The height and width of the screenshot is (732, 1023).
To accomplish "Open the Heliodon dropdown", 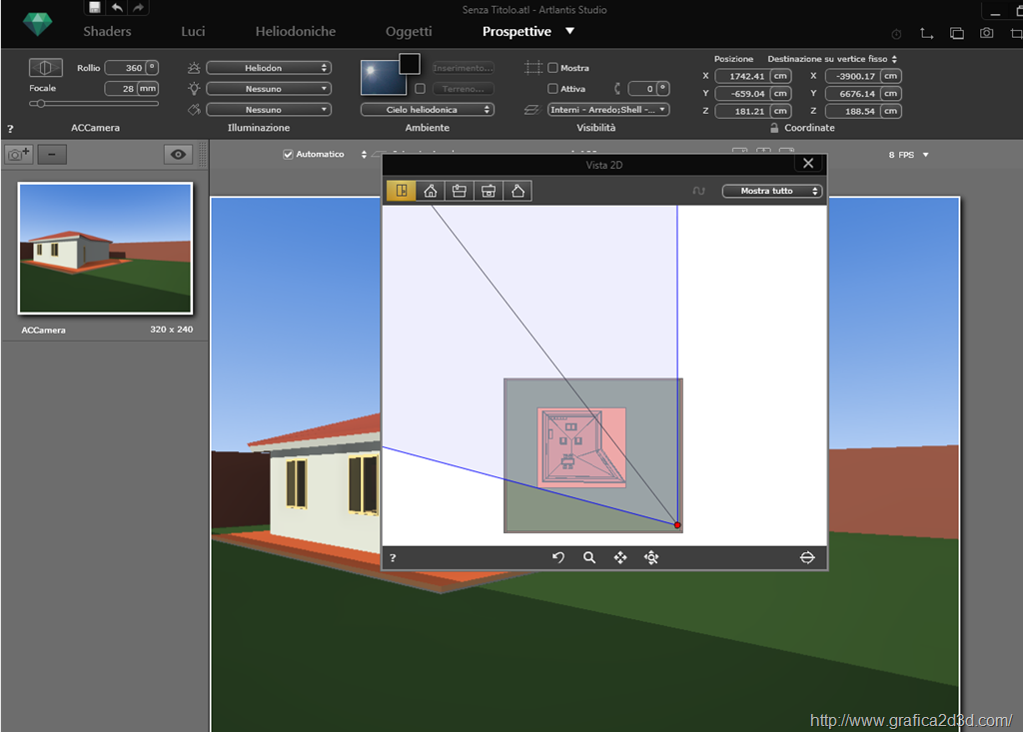I will click(x=268, y=68).
